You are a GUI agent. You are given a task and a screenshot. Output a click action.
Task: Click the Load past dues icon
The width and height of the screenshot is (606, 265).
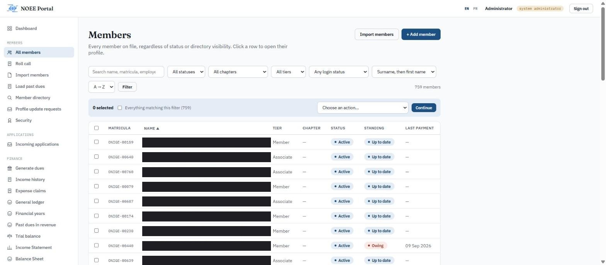point(10,86)
